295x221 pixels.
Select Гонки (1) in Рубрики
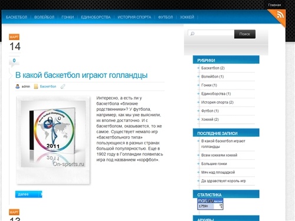click(x=209, y=85)
